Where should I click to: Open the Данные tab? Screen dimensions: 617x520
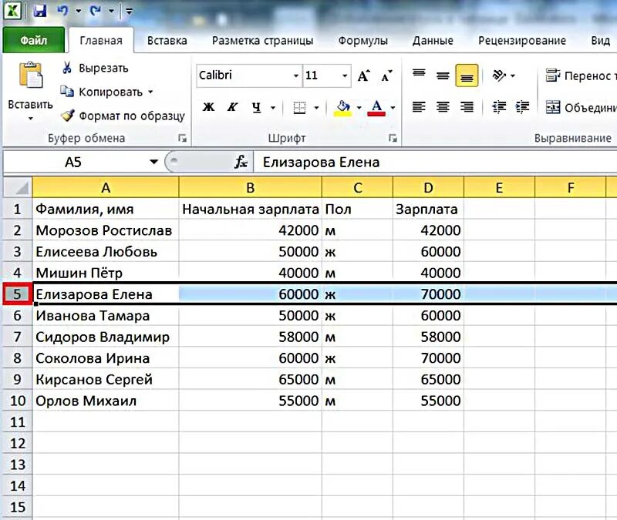pyautogui.click(x=433, y=40)
